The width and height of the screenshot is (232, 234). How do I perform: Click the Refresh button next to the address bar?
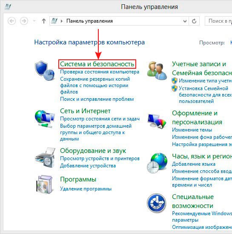point(194,21)
